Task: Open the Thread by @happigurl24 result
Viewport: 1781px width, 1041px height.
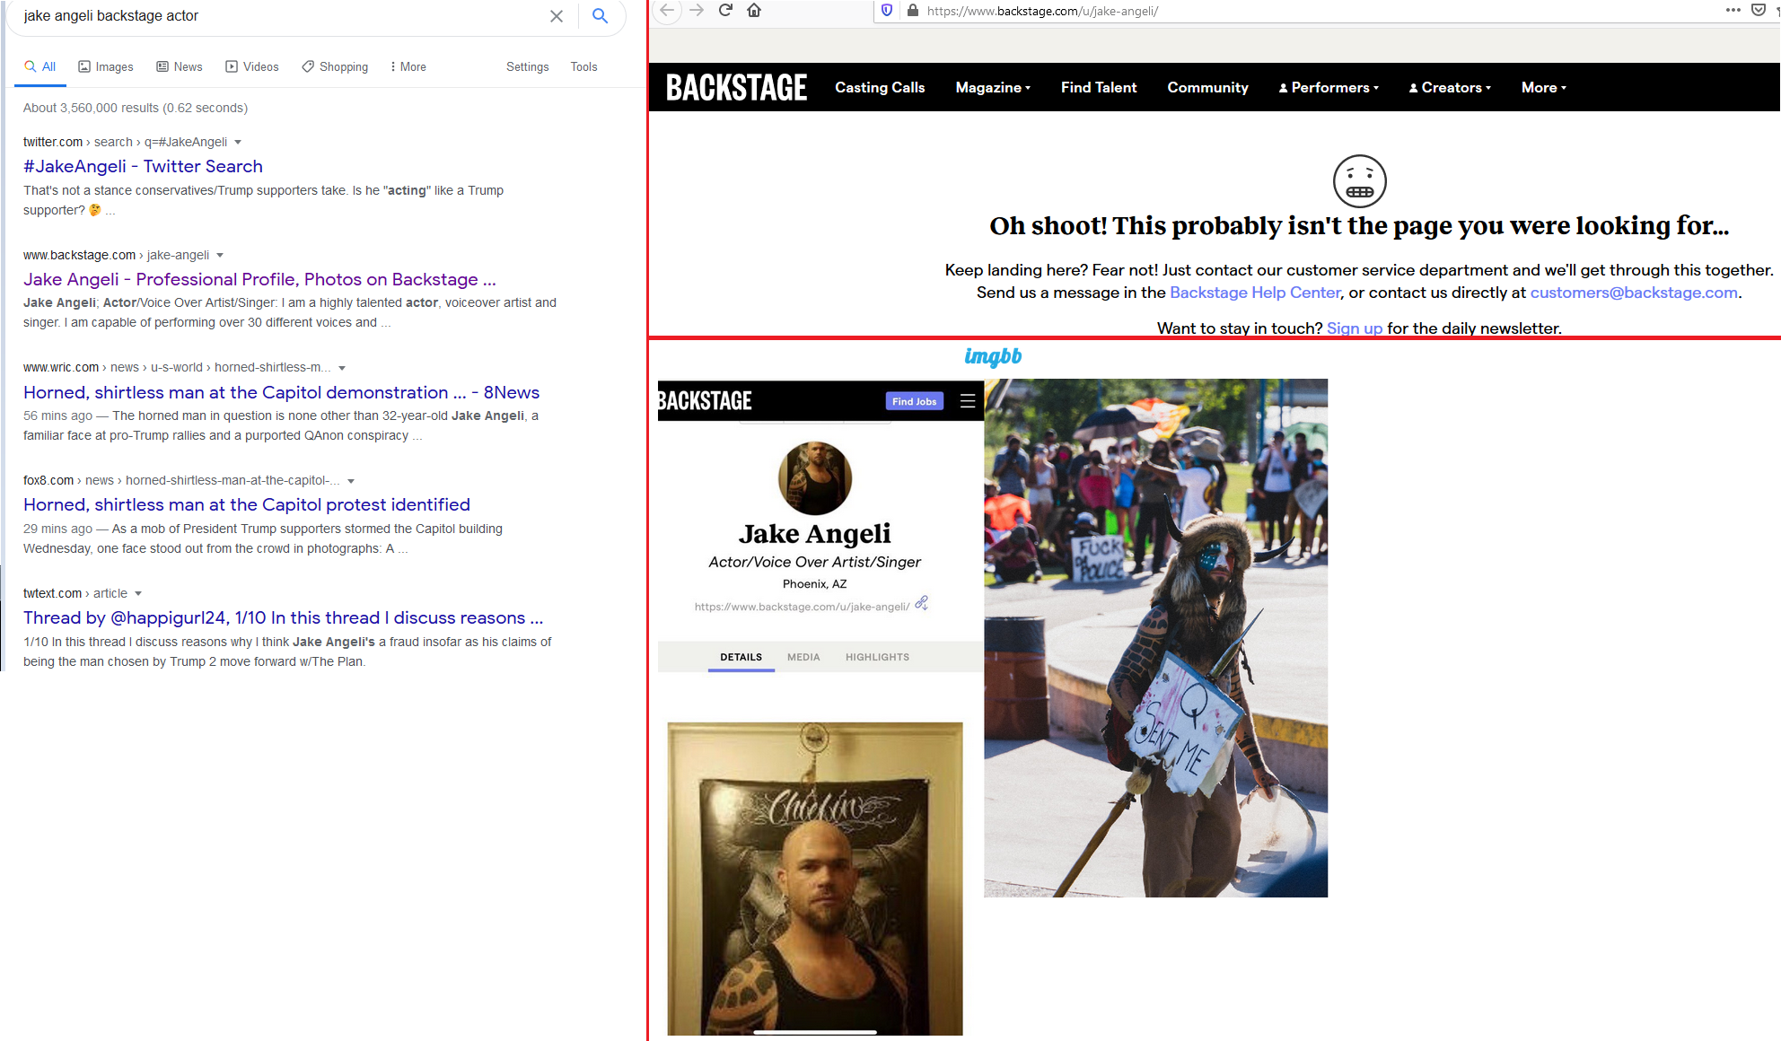Action: coord(283,617)
